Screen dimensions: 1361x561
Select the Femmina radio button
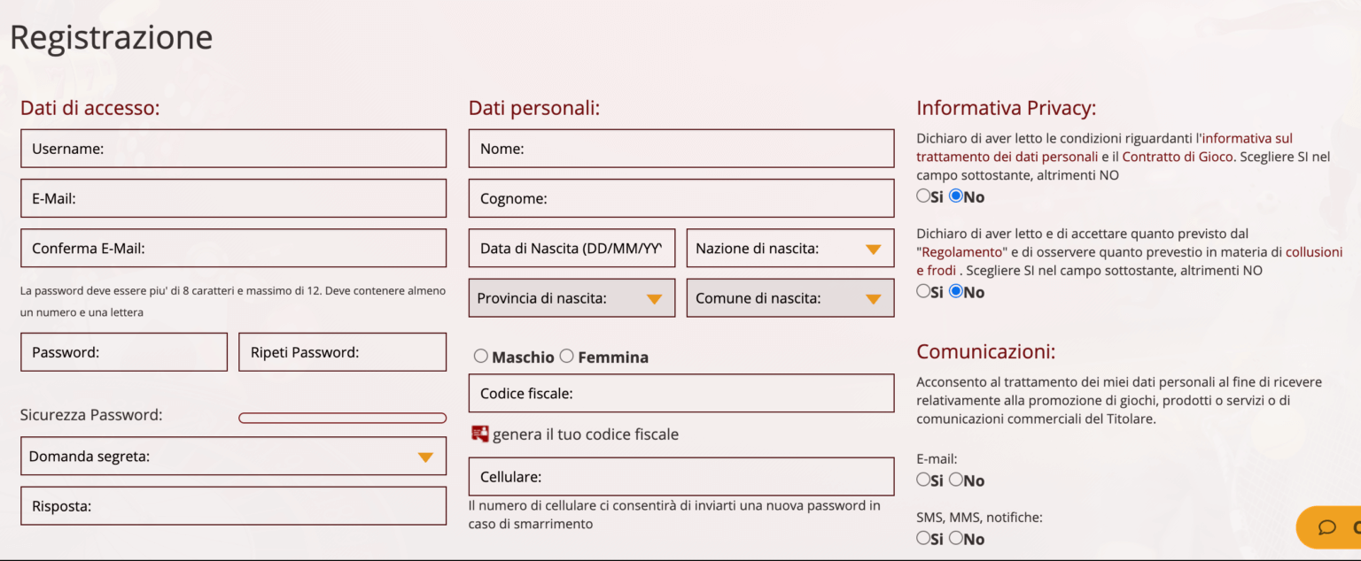(567, 356)
